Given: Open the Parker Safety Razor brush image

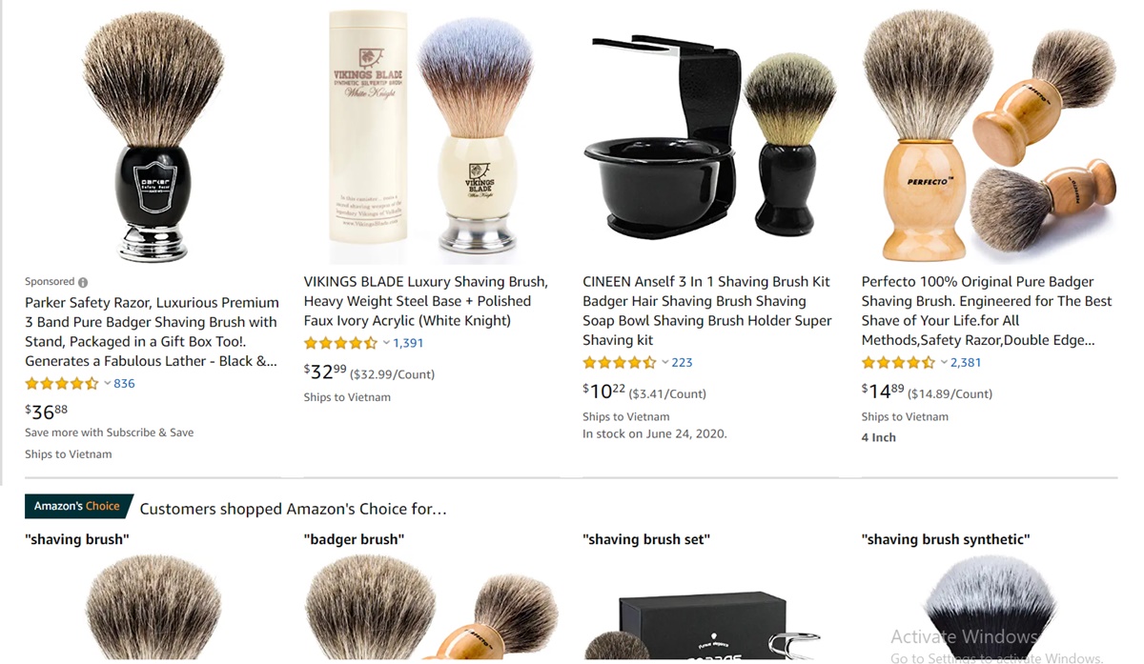Looking at the screenshot, I should click(x=153, y=137).
